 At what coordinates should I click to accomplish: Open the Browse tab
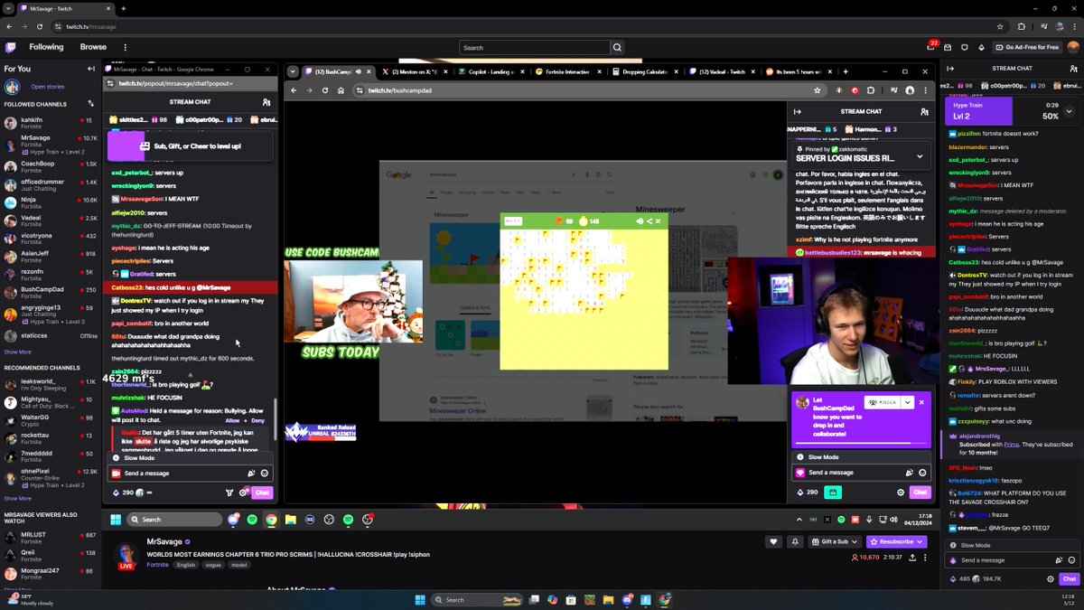(93, 47)
